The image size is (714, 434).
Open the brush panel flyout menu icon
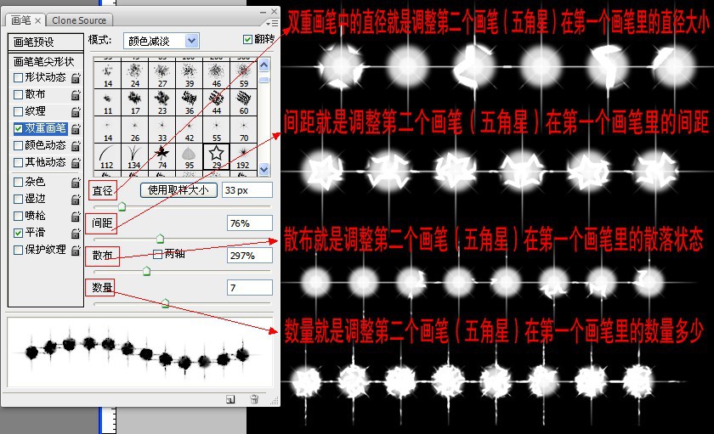pos(272,23)
